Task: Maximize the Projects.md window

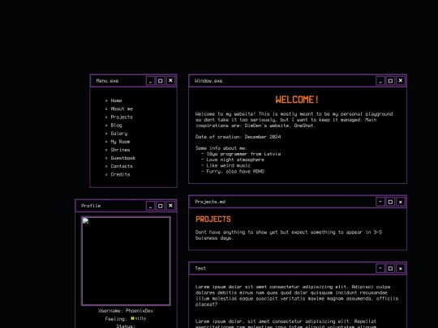Action: click(x=390, y=202)
